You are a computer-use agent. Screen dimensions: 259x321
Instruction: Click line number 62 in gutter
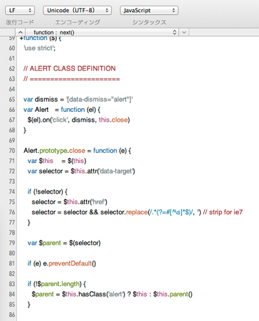(12, 69)
